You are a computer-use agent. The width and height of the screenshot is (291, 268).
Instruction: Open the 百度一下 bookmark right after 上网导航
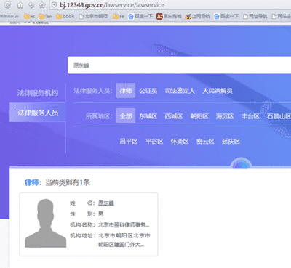pos(226,16)
